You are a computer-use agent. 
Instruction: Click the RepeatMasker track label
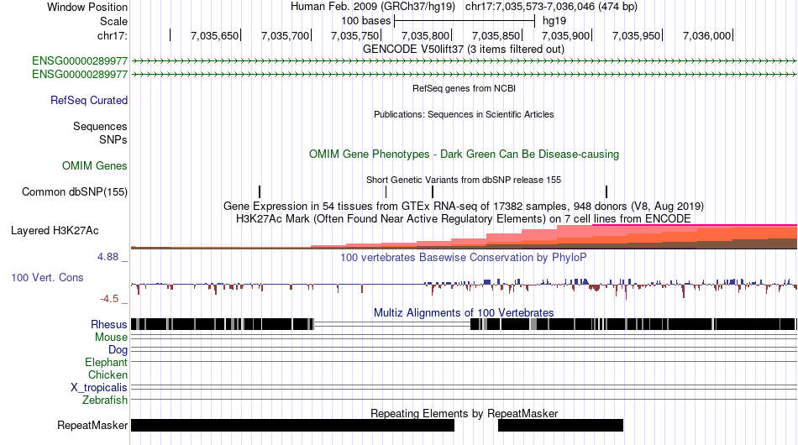tap(92, 425)
